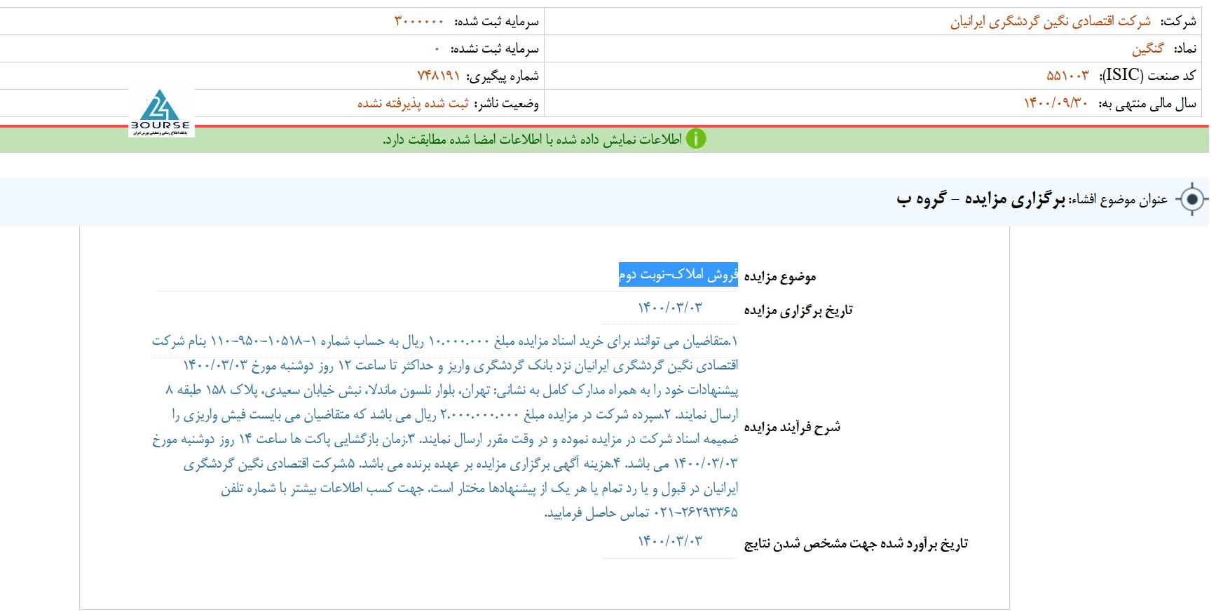This screenshot has width=1216, height=612.
Task: Click the label شرح فرآیند مزایده
Action: (x=792, y=427)
